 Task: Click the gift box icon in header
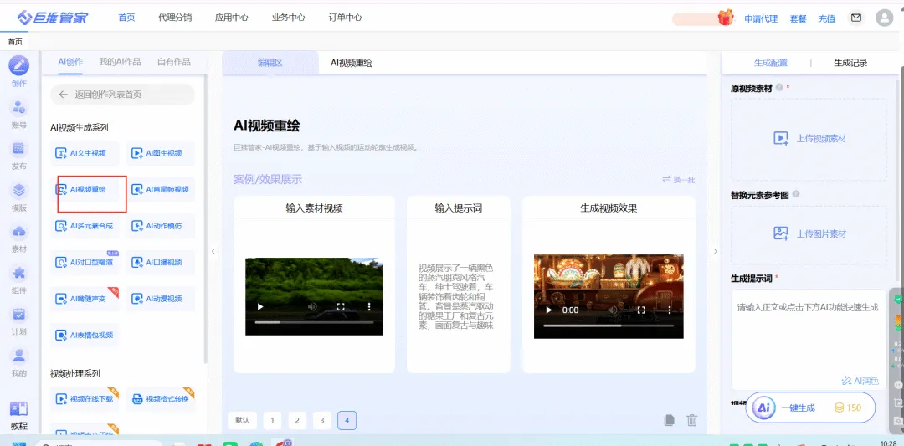coord(725,18)
